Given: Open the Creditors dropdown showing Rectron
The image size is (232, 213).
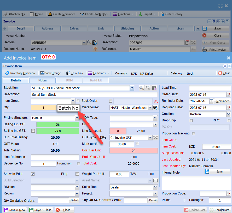Looking at the screenshot, I should pos(229,114).
